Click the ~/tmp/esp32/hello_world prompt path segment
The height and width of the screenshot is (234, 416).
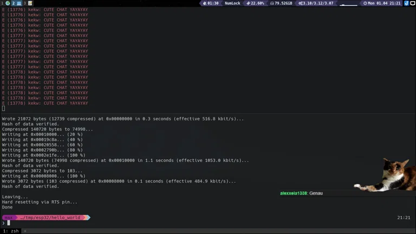[50, 218]
